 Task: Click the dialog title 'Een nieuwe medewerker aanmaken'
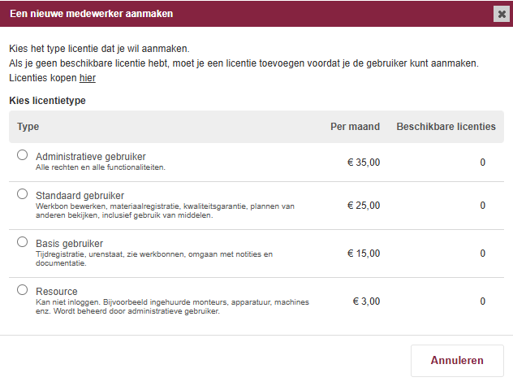91,14
